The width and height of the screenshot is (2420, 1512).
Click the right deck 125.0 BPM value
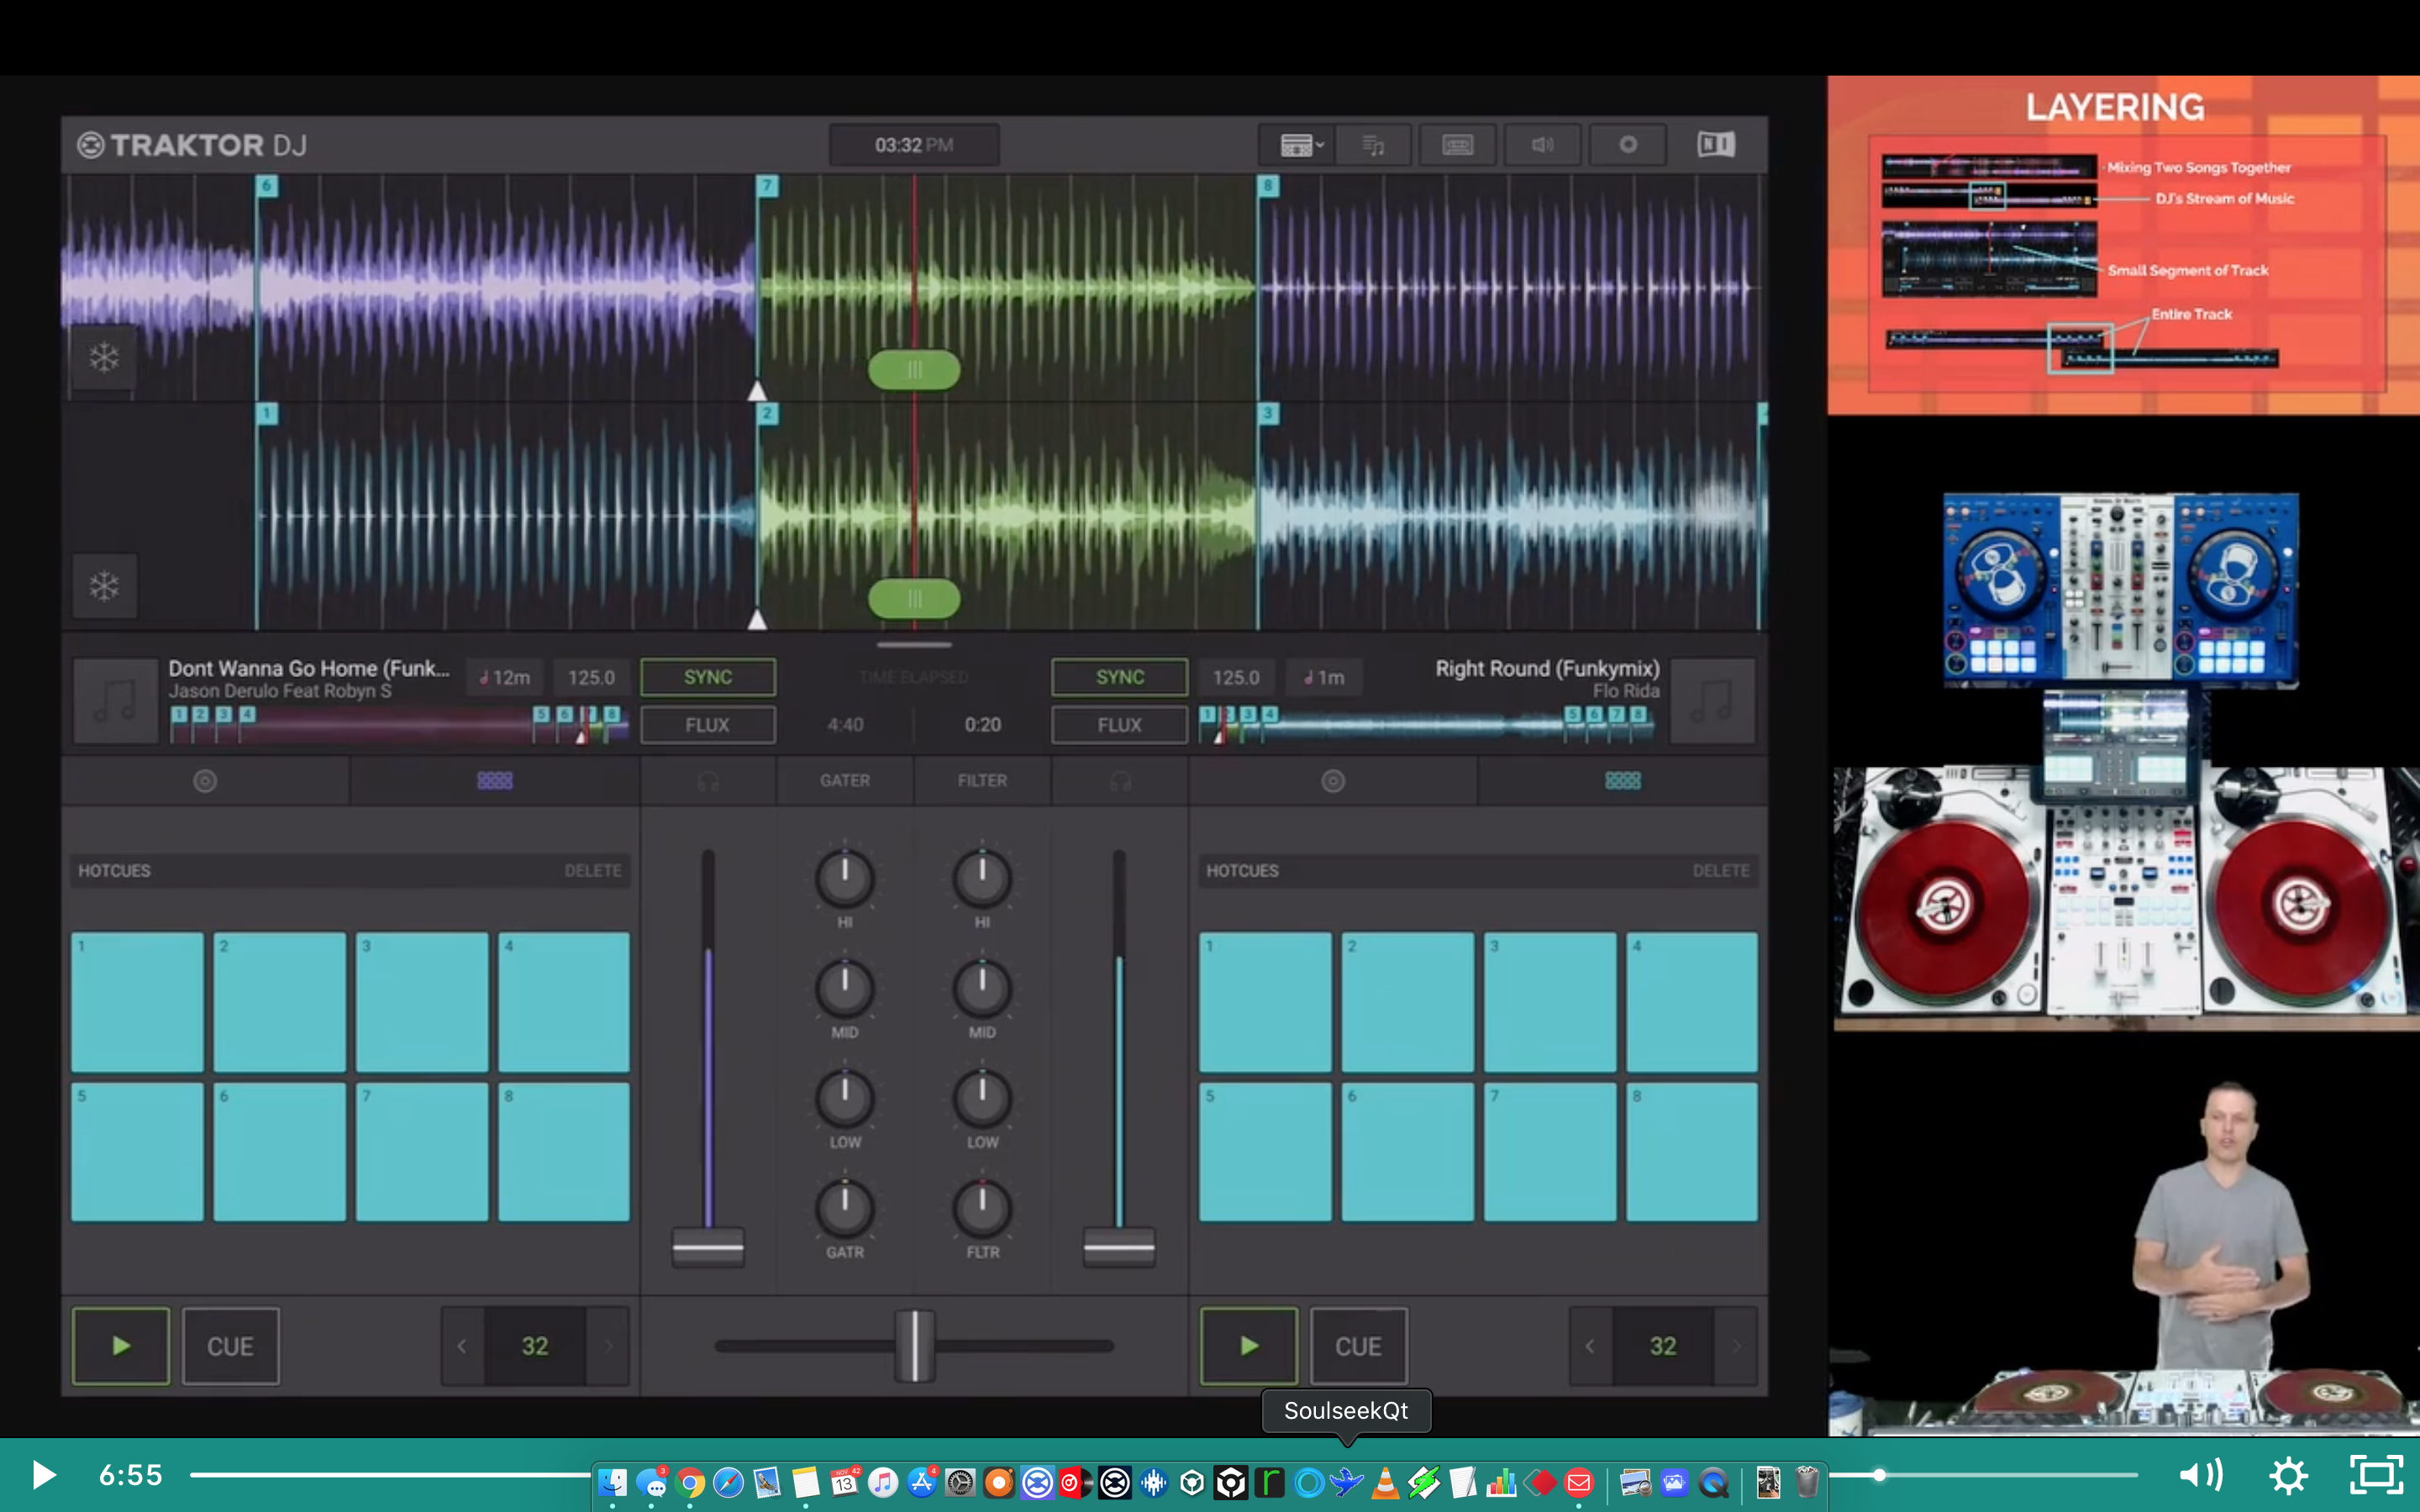pos(1236,678)
